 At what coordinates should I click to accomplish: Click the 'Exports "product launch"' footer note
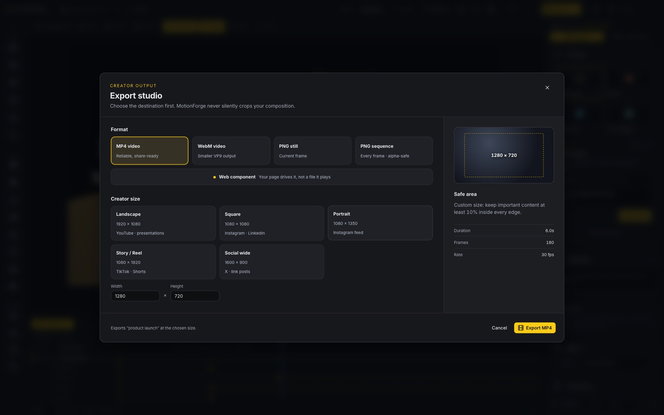pos(153,328)
